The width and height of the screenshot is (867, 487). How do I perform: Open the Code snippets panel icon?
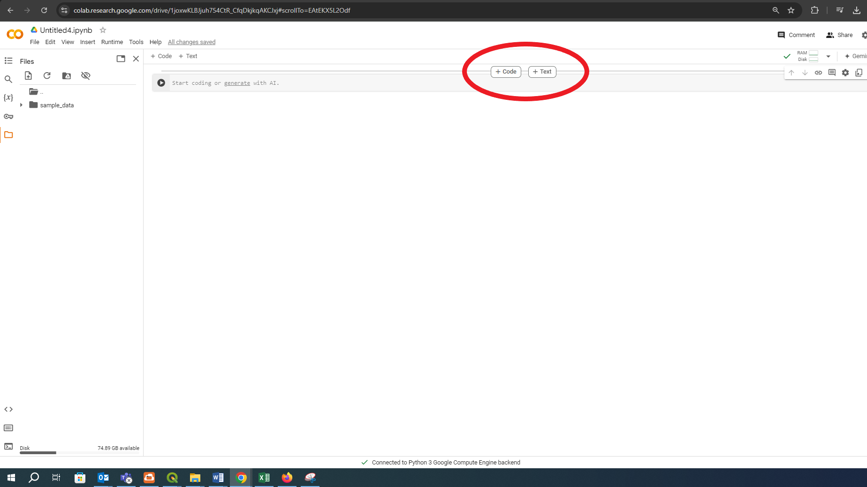point(8,409)
